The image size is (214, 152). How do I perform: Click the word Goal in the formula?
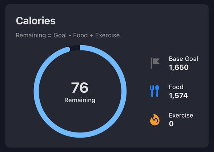coord(60,35)
